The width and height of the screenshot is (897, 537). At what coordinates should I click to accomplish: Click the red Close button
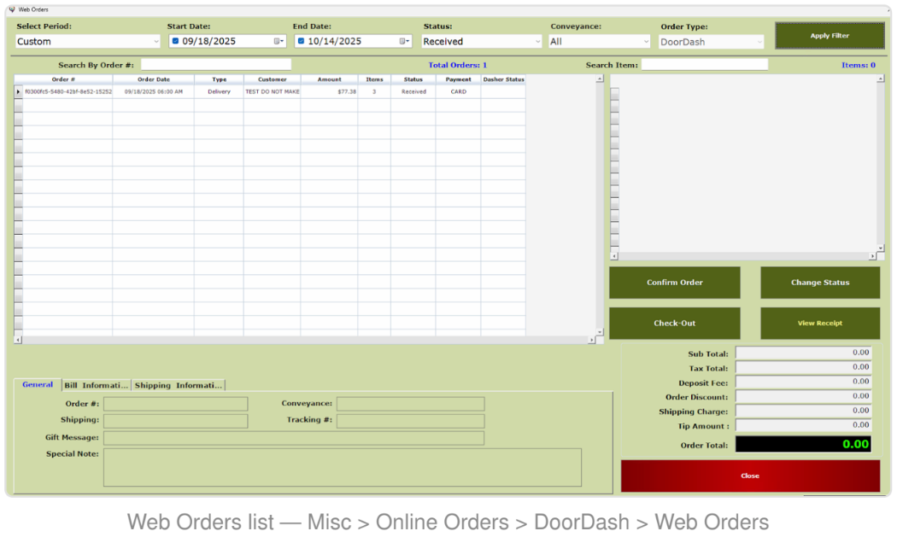[750, 476]
